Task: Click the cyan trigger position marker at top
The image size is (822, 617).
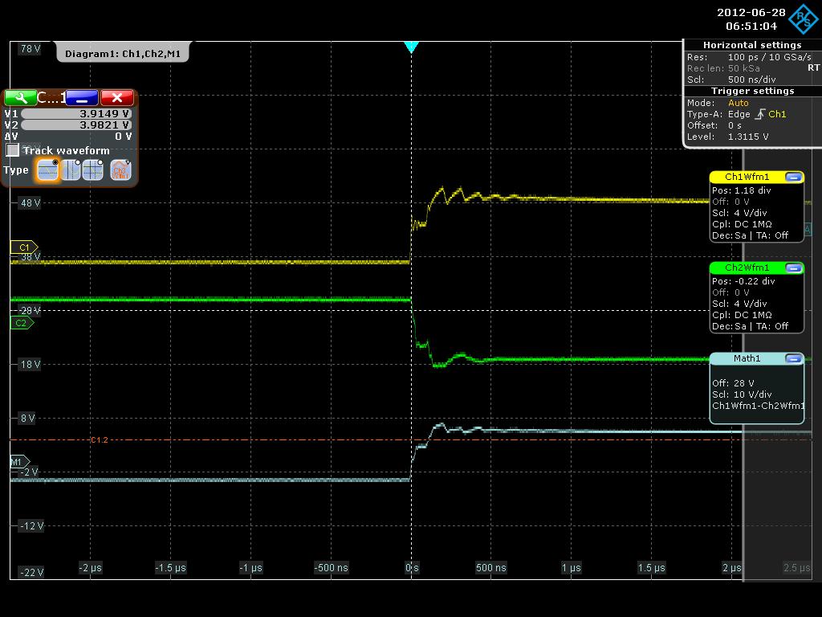Action: click(411, 47)
